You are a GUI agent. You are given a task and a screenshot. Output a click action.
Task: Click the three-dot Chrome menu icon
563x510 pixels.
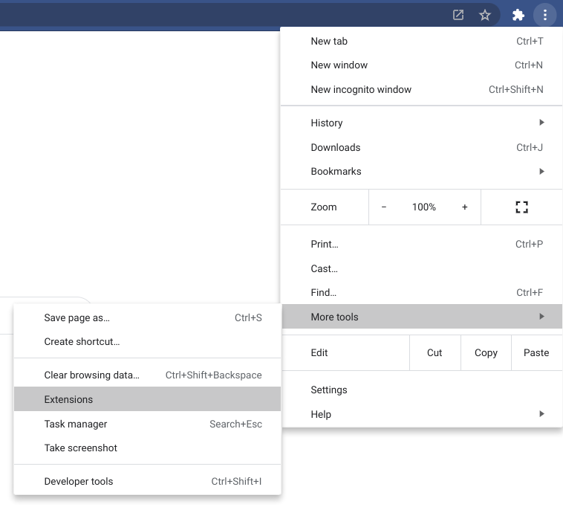(545, 15)
